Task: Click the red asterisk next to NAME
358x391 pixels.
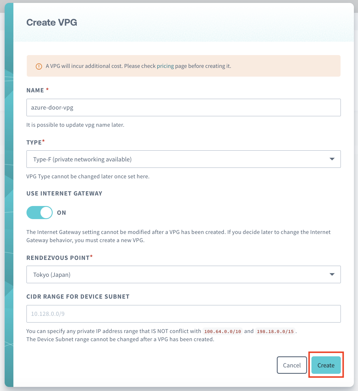Action: 47,89
